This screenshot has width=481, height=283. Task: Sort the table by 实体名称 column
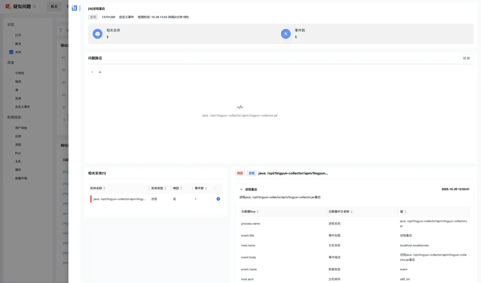pos(104,188)
